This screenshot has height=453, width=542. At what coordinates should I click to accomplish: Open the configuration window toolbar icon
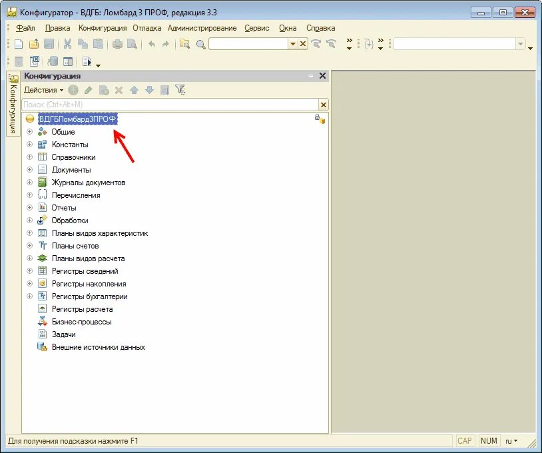pos(68,61)
